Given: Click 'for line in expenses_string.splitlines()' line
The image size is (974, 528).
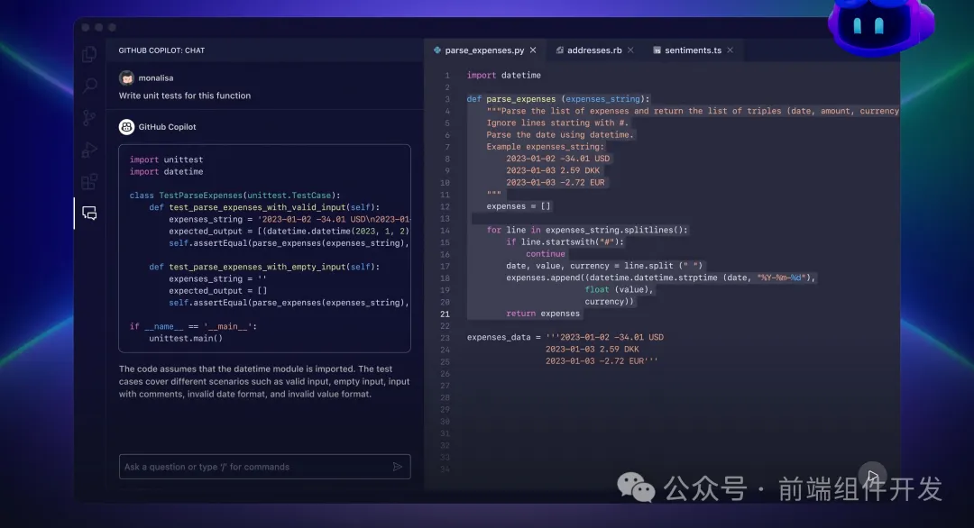Looking at the screenshot, I should pyautogui.click(x=587, y=230).
